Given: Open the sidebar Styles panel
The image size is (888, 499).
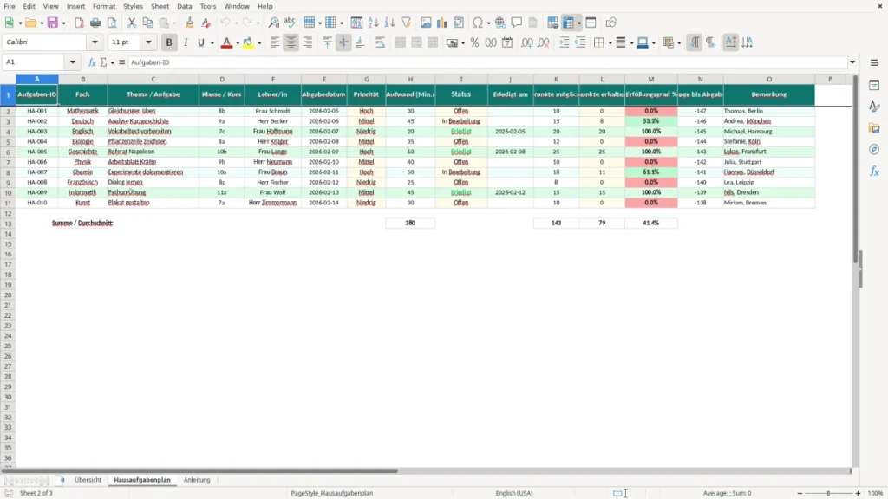Looking at the screenshot, I should coord(874,107).
